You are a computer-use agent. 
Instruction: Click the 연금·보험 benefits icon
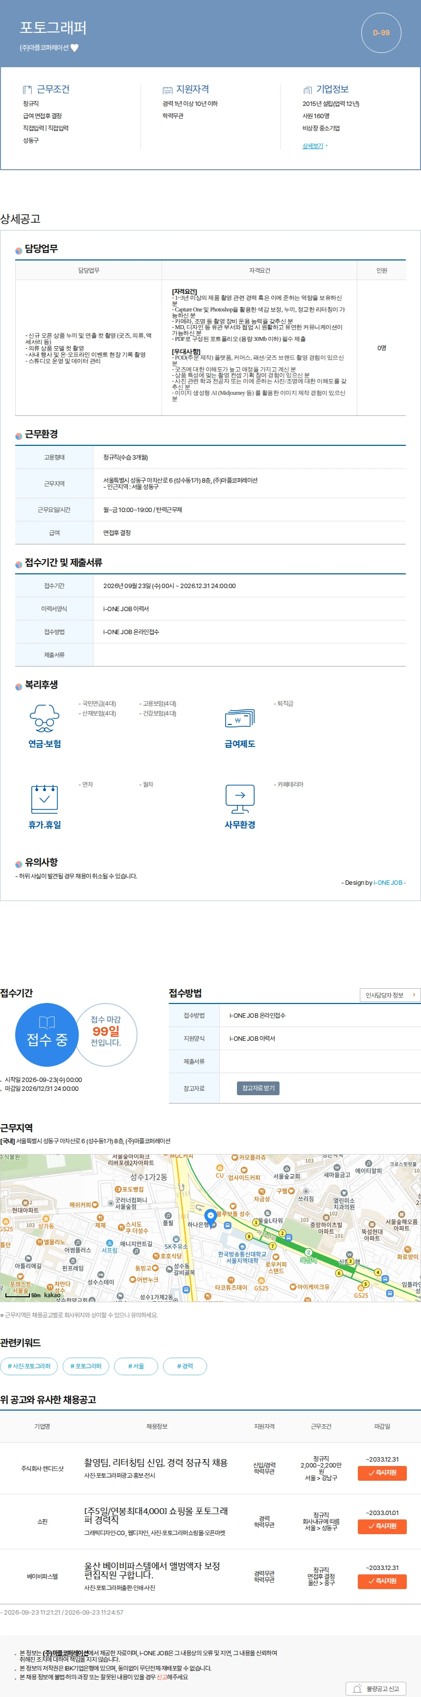(44, 718)
